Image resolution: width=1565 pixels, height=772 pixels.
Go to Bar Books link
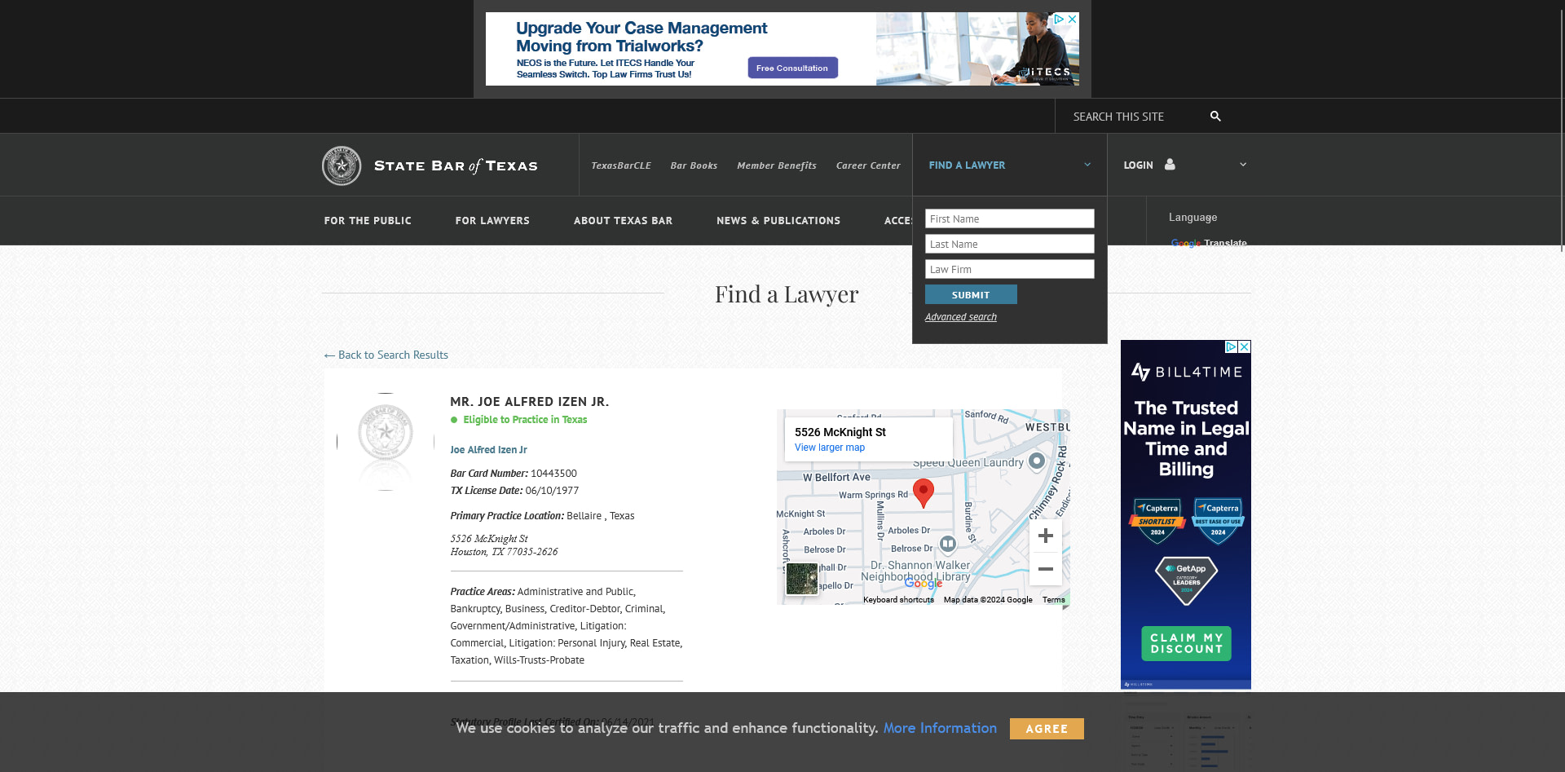click(x=694, y=165)
